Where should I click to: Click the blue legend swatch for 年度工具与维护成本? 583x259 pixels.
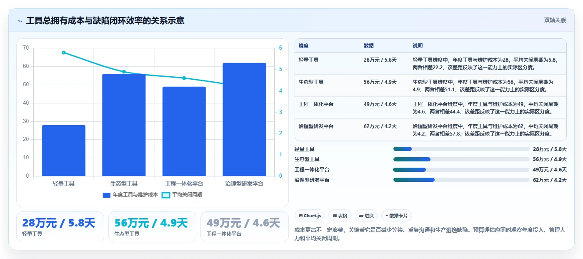click(107, 195)
